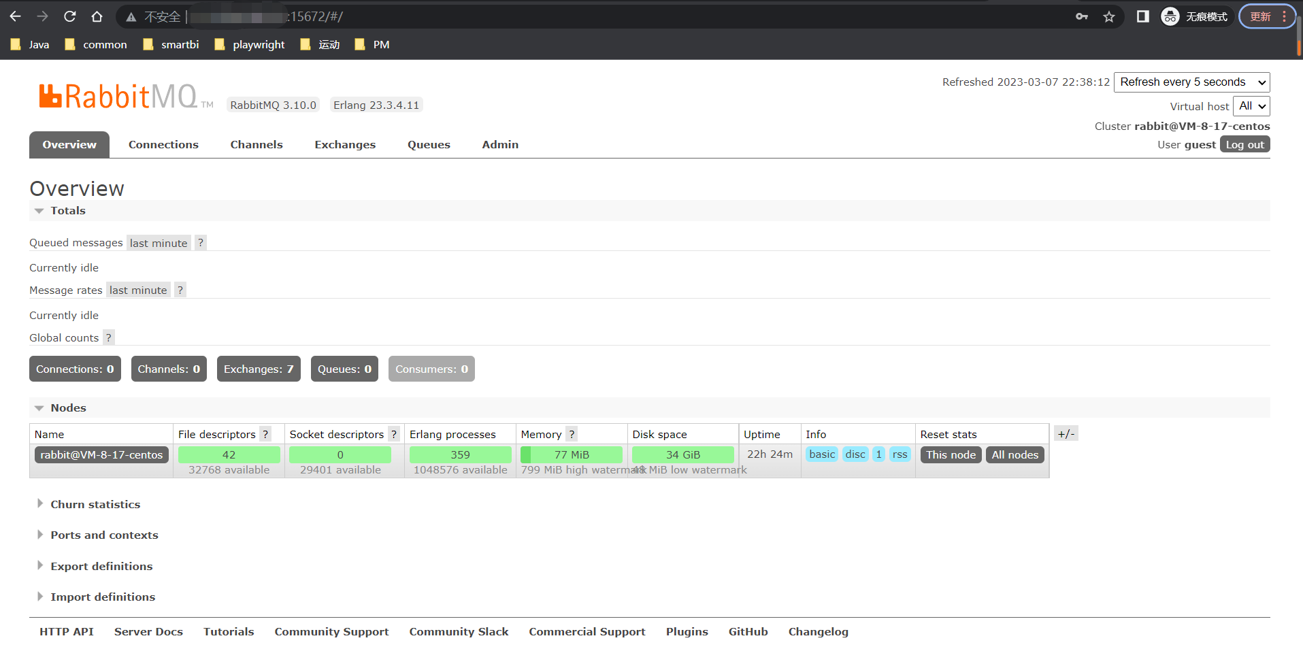Click the disc info tag

(x=855, y=454)
